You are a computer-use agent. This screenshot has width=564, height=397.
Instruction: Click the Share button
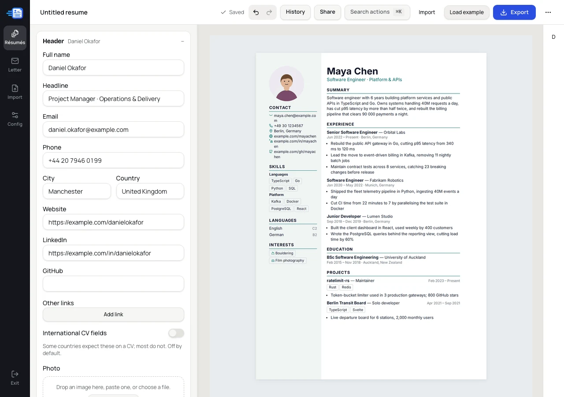pos(327,12)
